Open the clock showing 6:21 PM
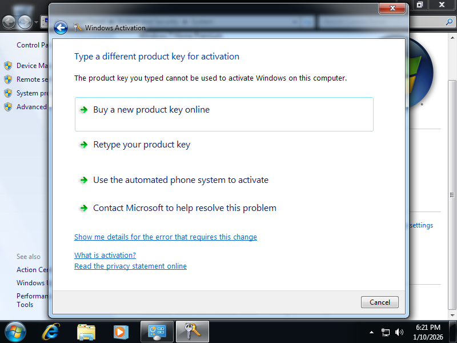The height and width of the screenshot is (343, 457). pyautogui.click(x=428, y=332)
